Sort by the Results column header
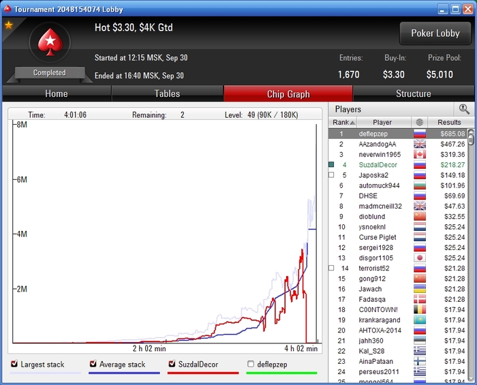The height and width of the screenshot is (385, 477). pyautogui.click(x=449, y=122)
